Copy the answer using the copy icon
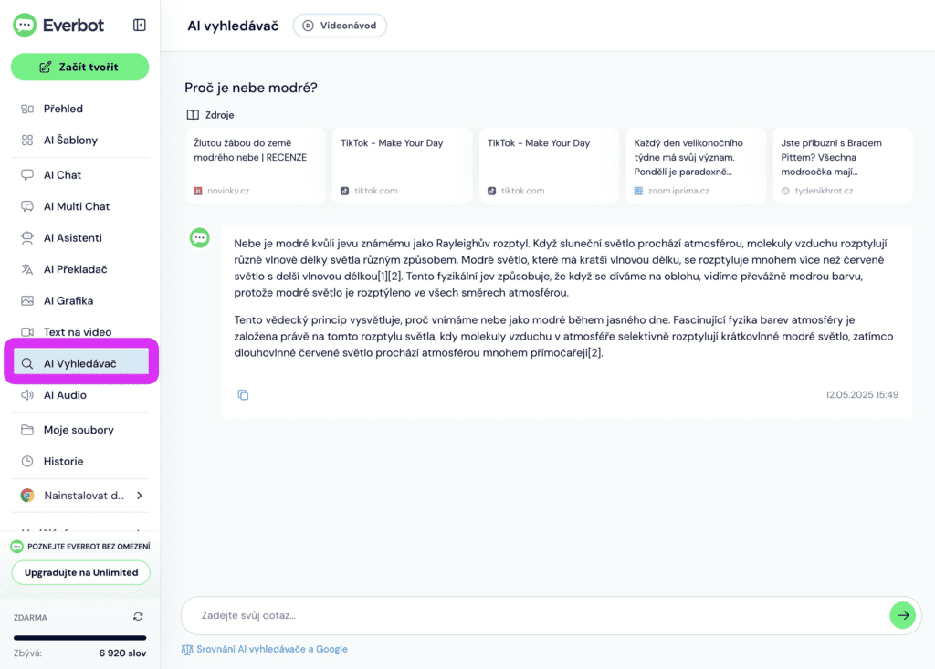The image size is (935, 669). coord(243,394)
